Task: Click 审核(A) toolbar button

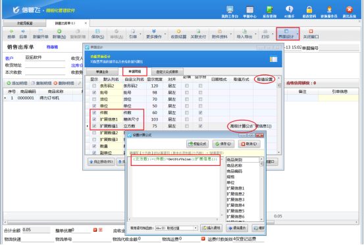Action: tap(117, 34)
